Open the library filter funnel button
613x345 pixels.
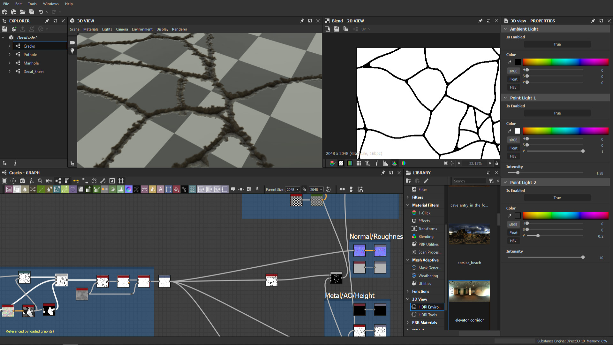coord(491,181)
